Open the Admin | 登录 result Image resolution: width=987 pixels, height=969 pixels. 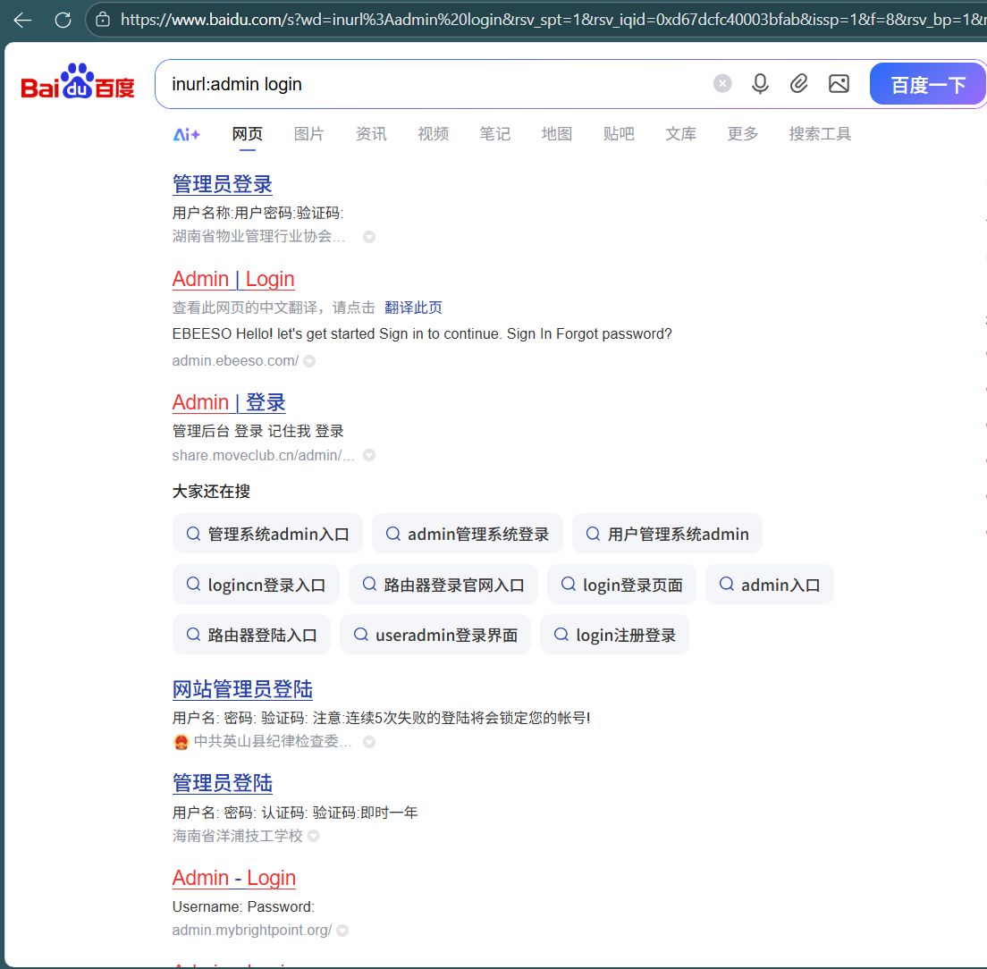229,402
